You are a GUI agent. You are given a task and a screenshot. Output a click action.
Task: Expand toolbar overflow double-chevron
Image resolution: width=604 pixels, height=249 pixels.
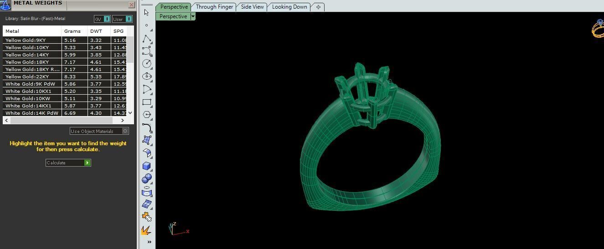[149, 242]
